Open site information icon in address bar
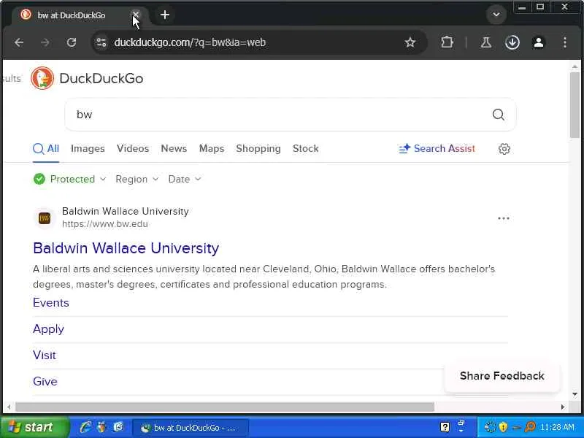The height and width of the screenshot is (438, 584). 101,42
